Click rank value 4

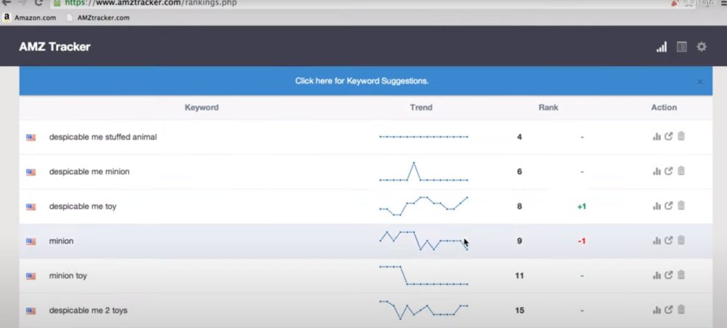[x=519, y=137]
